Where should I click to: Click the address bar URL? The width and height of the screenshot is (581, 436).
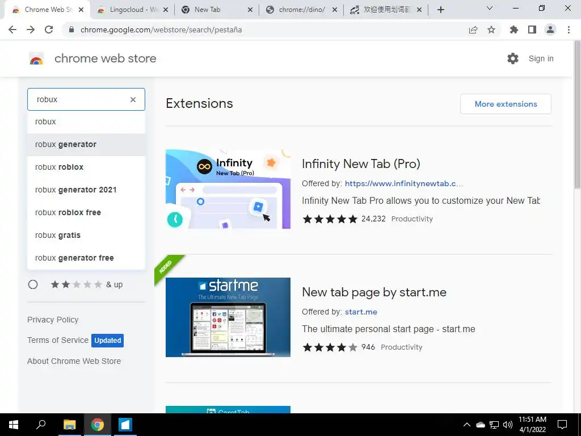[x=161, y=30]
